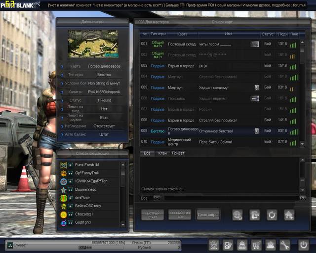
Task: Click rank badge of !GW!Ka4EgaR*Ten
Action: [64, 181]
